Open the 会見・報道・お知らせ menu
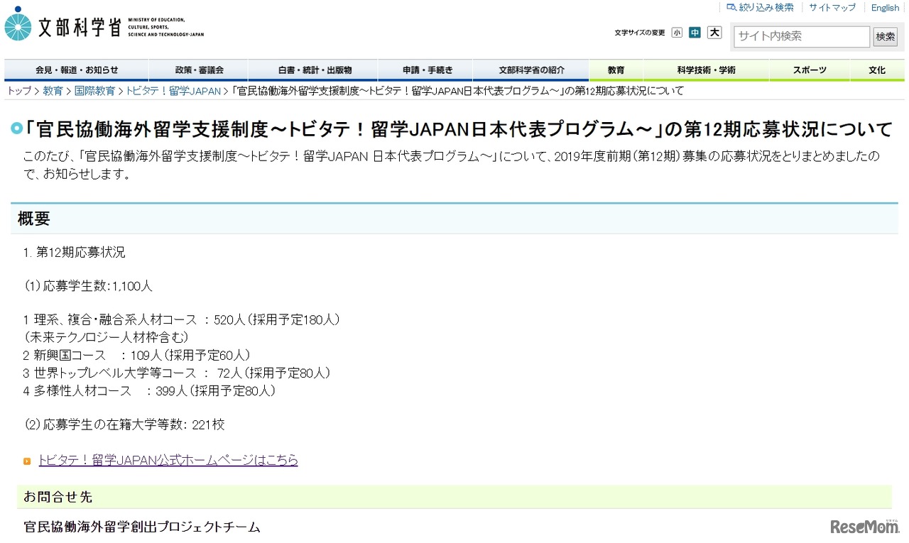This screenshot has width=909, height=543. point(76,70)
